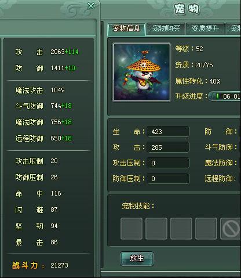Open the 资质提升 tab
This screenshot has height=278, width=241.
[205, 28]
